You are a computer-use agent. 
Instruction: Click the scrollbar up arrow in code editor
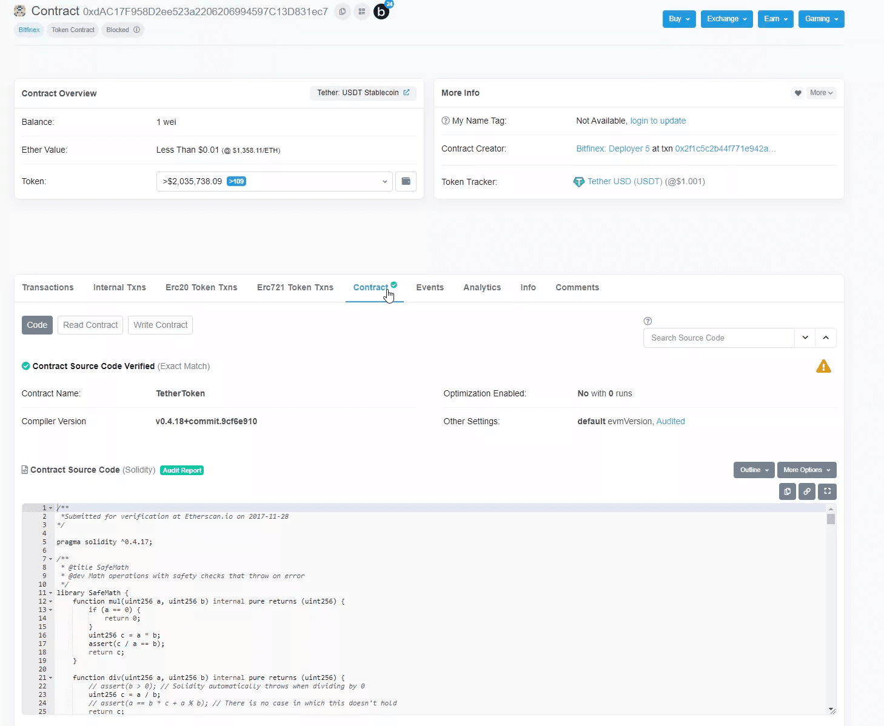pyautogui.click(x=831, y=509)
